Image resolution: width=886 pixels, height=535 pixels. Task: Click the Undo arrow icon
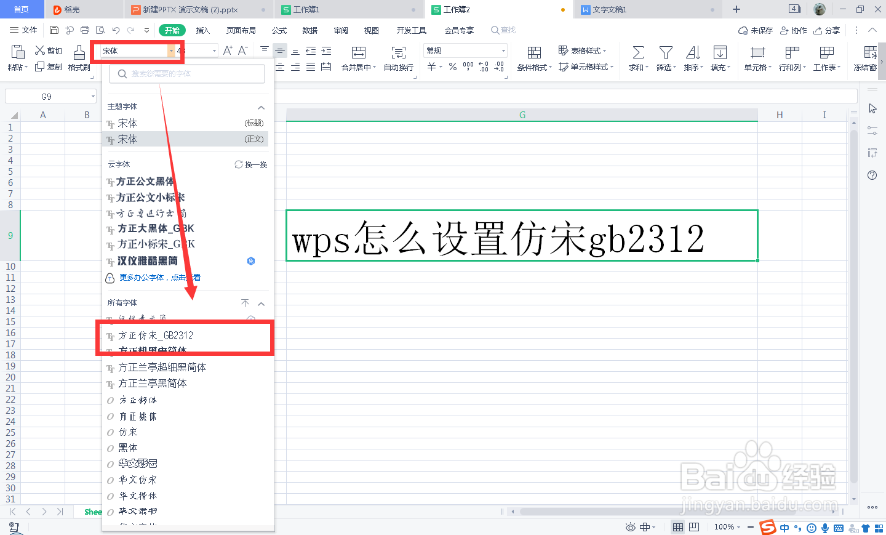(116, 30)
